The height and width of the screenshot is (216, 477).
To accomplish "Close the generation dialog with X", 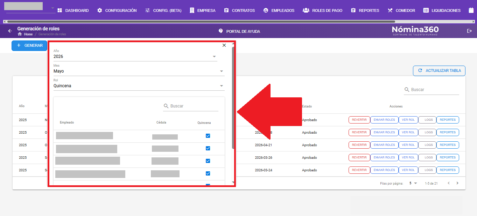I will [x=224, y=45].
